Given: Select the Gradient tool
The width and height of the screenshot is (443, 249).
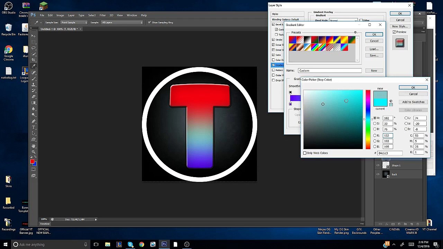Looking at the screenshot, I should 34,103.
